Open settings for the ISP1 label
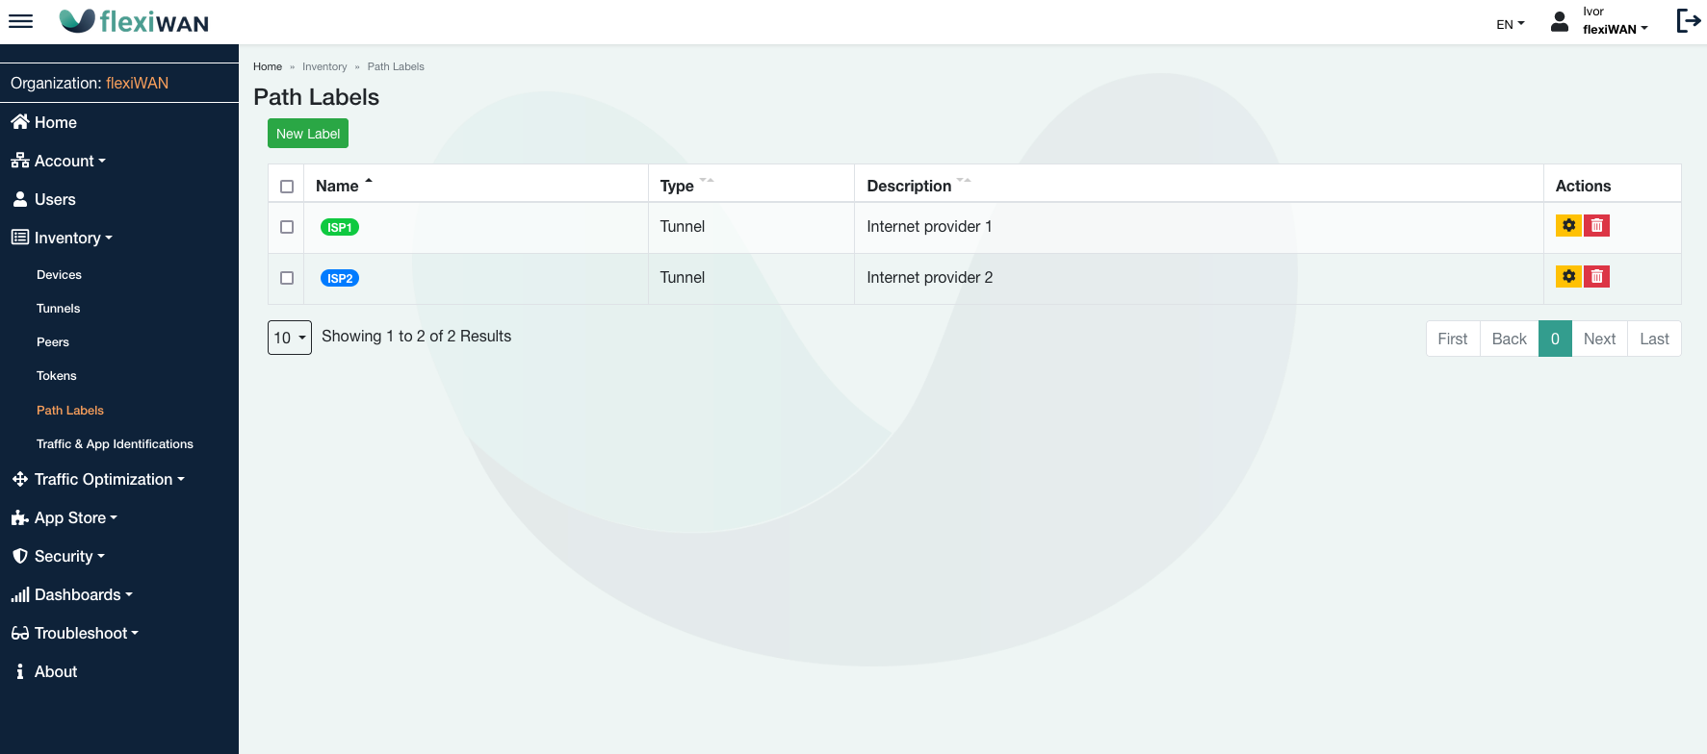Screen dimensions: 1707x754 (1568, 225)
